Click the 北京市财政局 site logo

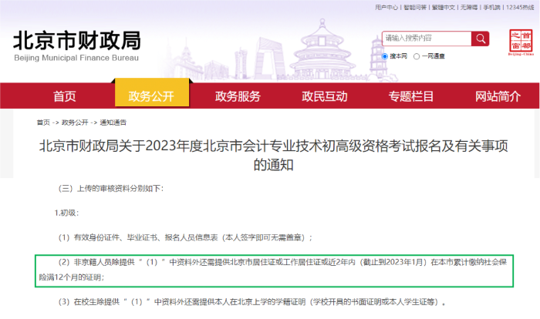coord(76,45)
